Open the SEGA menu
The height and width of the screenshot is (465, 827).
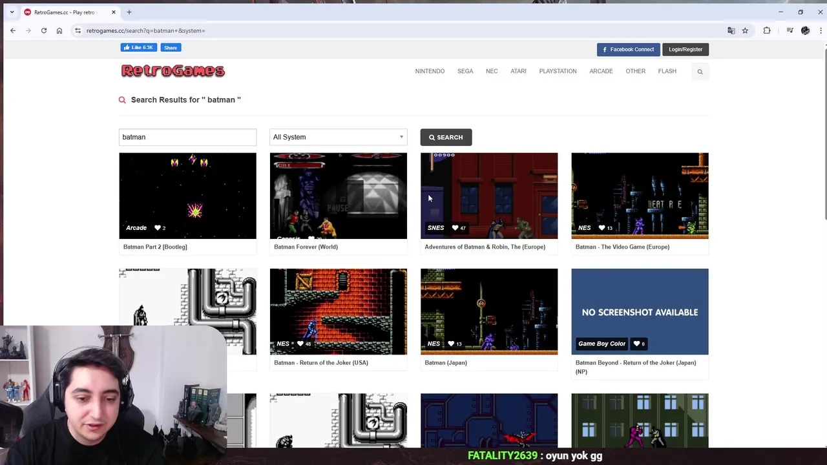click(x=465, y=71)
